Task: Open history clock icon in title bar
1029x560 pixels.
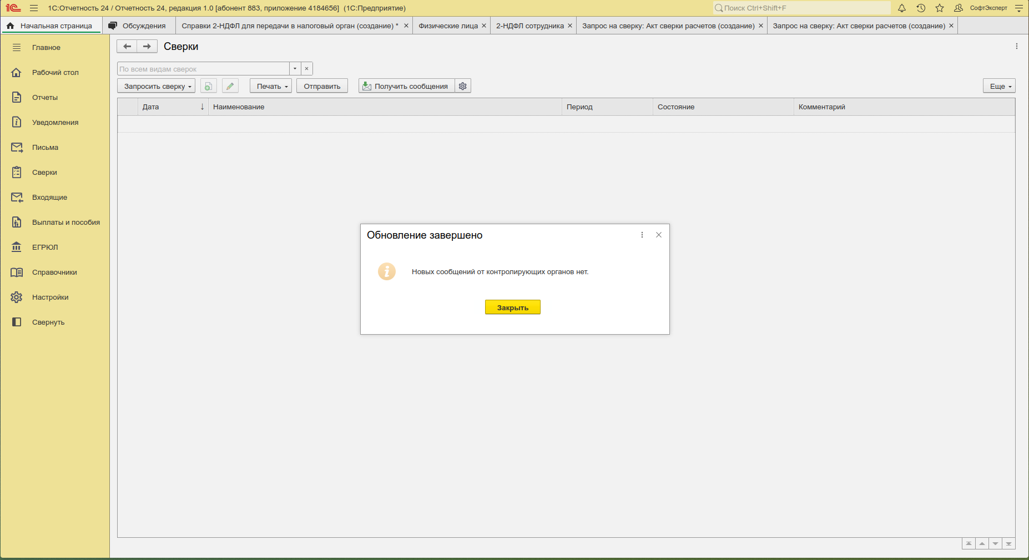Action: point(921,8)
